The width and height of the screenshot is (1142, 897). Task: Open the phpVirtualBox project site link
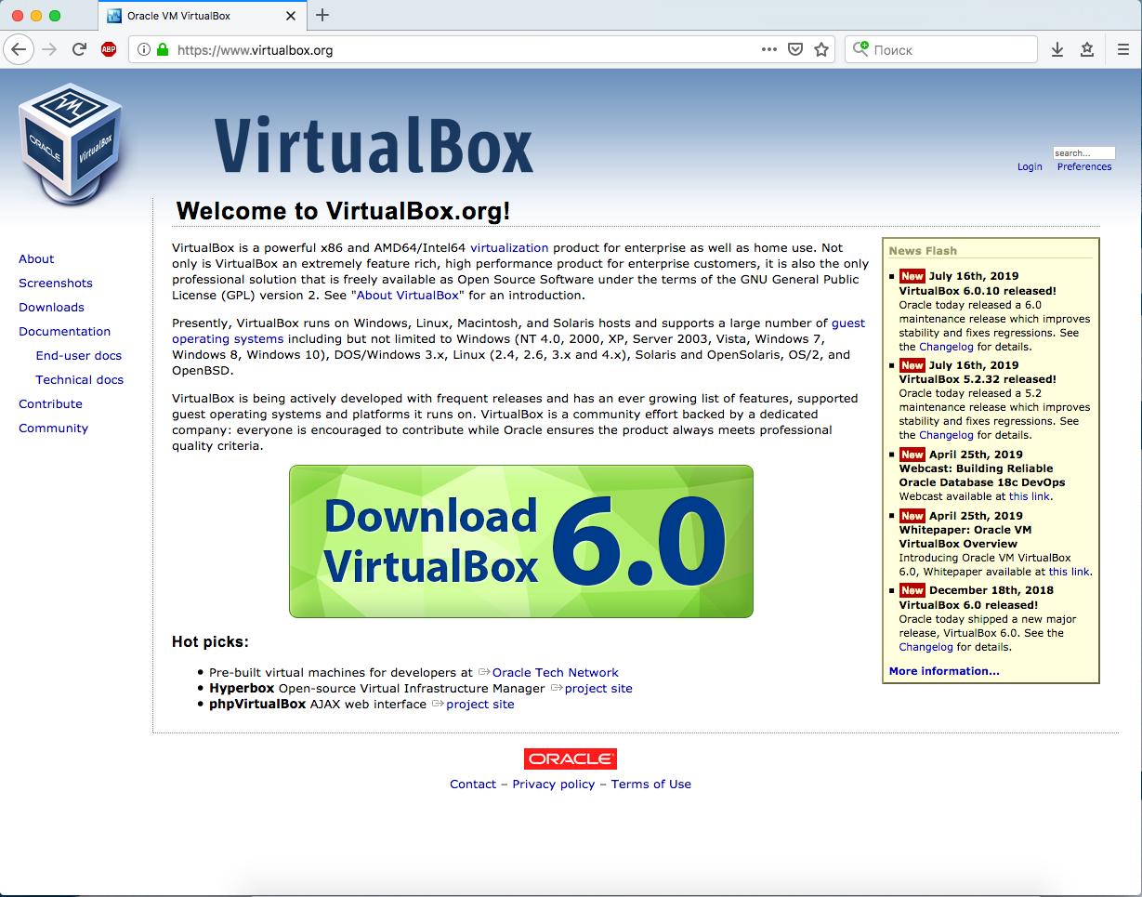tap(479, 704)
